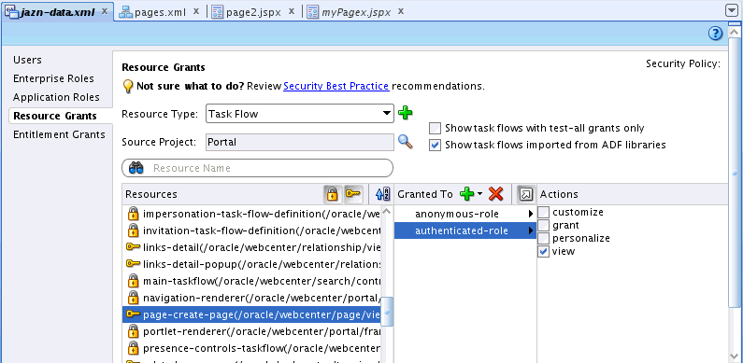Open the help icon
743x363 pixels.
pyautogui.click(x=715, y=34)
